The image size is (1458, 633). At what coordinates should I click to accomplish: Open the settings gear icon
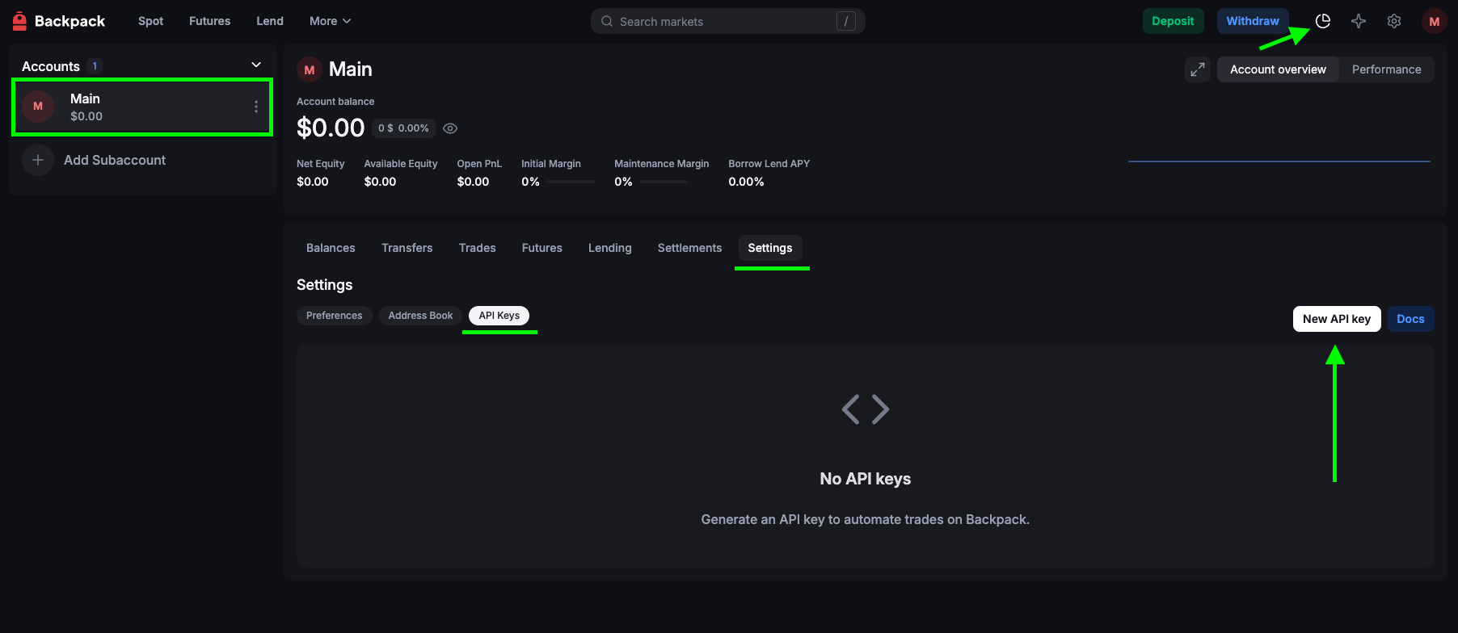[x=1394, y=21]
